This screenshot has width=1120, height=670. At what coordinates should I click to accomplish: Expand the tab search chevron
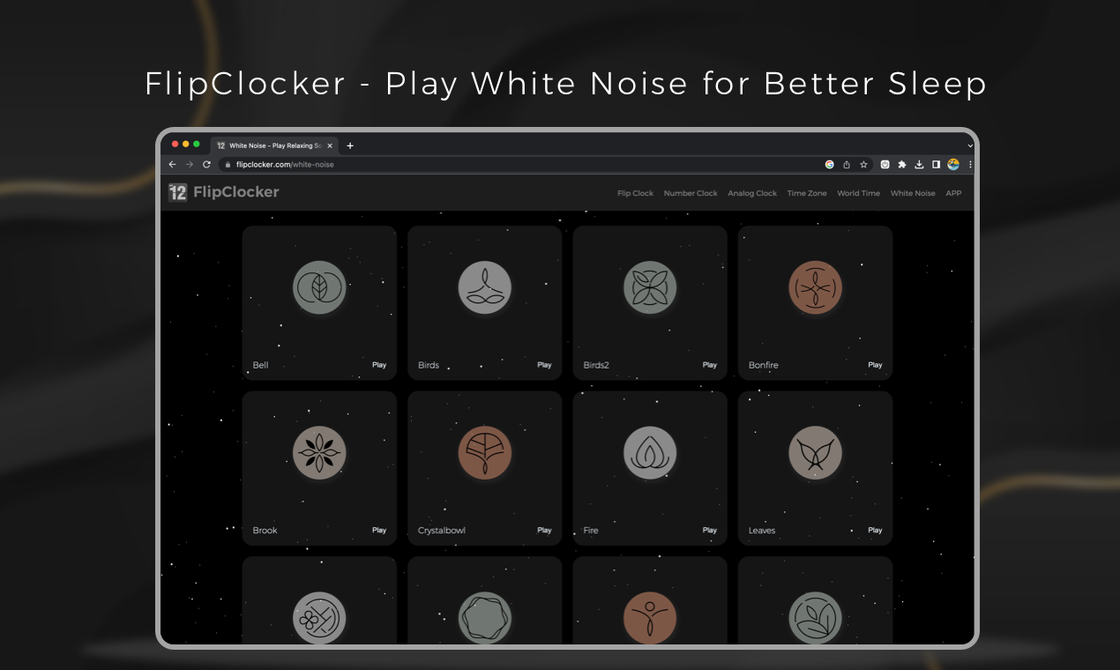970,145
